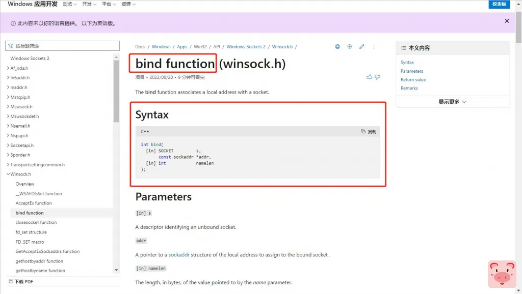Open AcceptEx function page
The image size is (522, 294).
click(34, 203)
